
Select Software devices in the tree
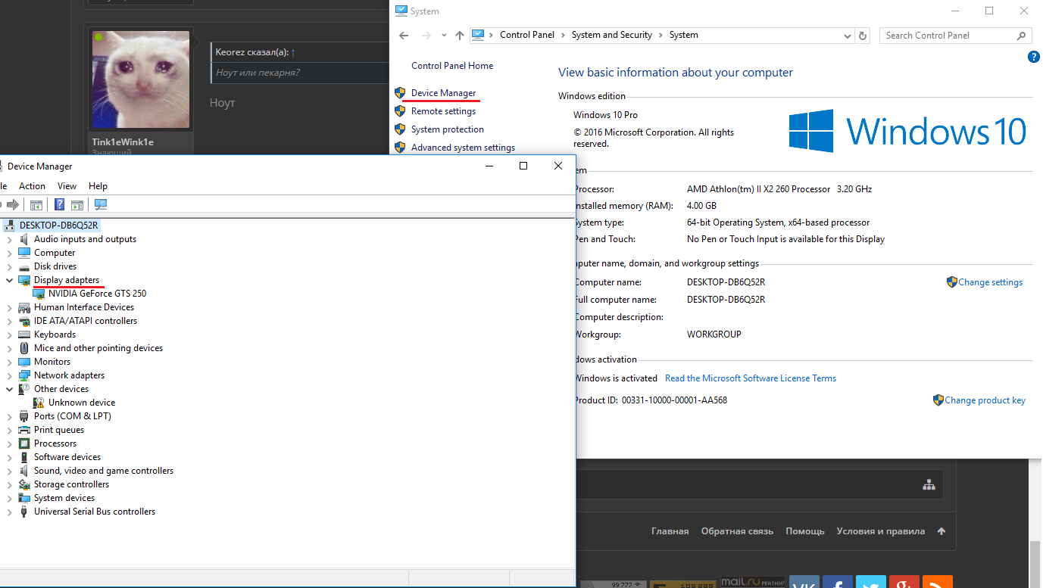coord(67,457)
